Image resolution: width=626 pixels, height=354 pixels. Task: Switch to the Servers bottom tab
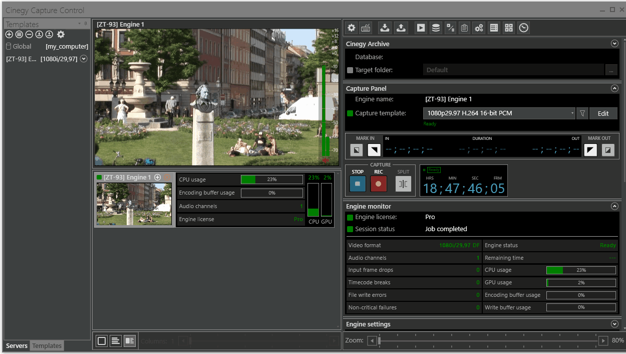17,346
